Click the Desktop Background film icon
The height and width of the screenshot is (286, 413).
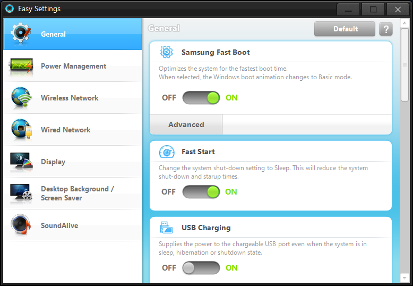(21, 194)
